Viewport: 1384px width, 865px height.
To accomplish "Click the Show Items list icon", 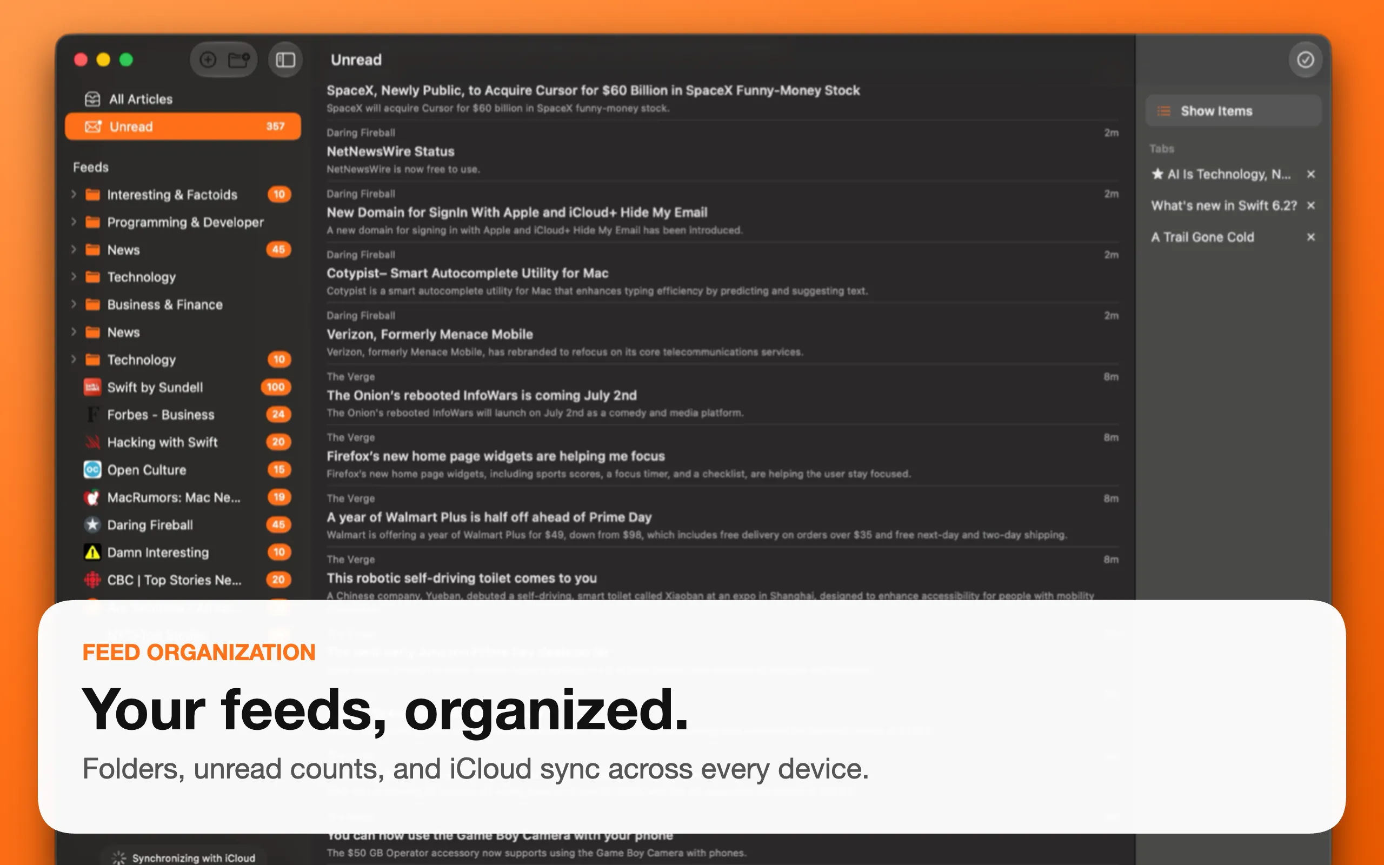I will pyautogui.click(x=1164, y=111).
